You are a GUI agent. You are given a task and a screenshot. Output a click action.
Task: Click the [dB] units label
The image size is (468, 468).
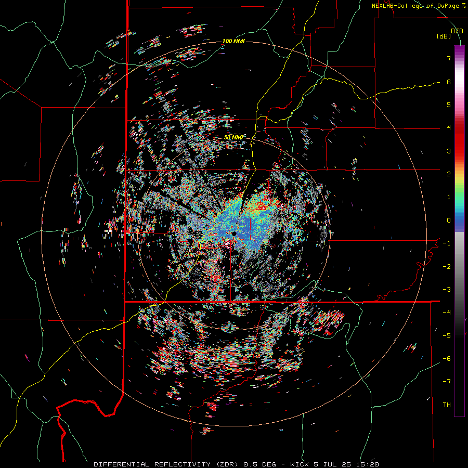coord(444,36)
